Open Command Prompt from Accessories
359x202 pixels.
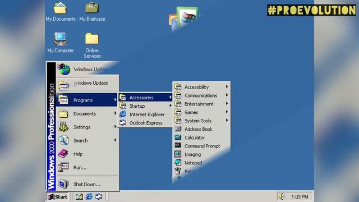(x=201, y=146)
